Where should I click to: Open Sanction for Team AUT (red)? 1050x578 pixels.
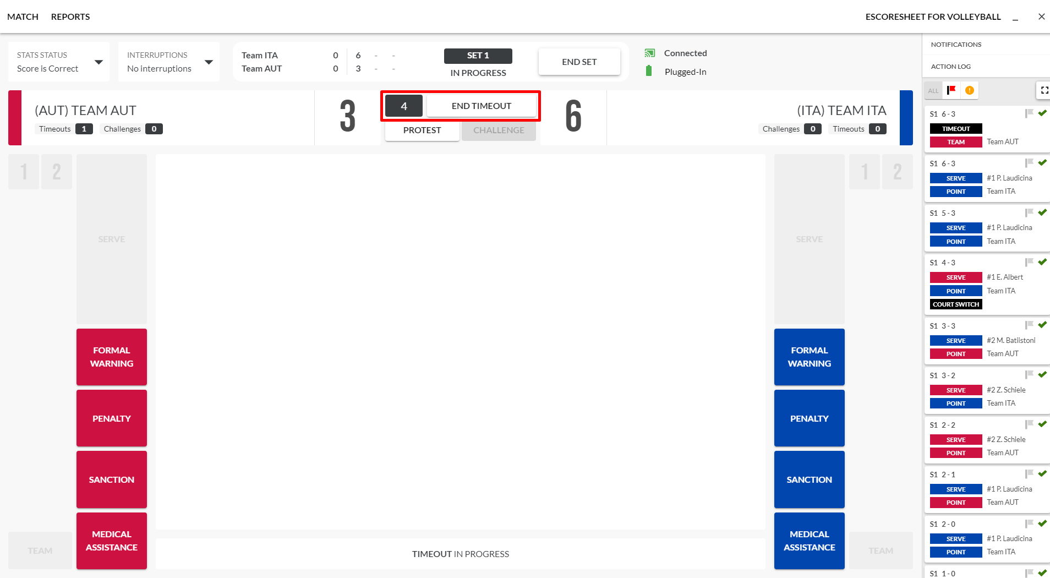[x=112, y=479]
